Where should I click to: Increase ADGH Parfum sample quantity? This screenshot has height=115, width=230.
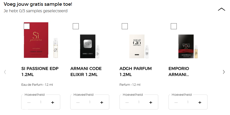coord(150,102)
